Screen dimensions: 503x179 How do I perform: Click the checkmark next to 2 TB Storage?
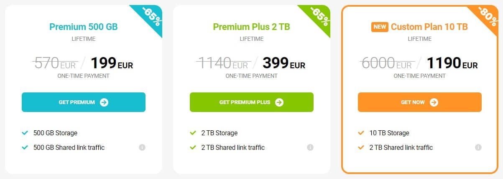coord(193,133)
